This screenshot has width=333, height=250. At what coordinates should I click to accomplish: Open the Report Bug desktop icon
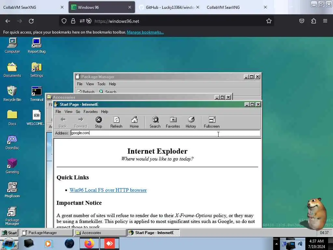coord(36,45)
